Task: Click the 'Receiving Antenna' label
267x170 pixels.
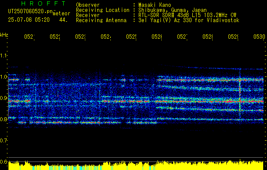Action: click(101, 20)
